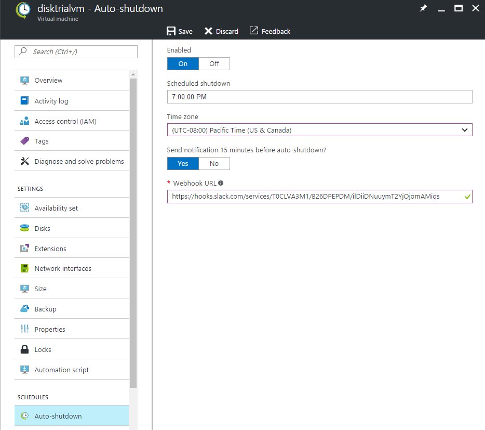Click the Scheduled shutdown time field
The height and width of the screenshot is (430, 485).
click(319, 97)
